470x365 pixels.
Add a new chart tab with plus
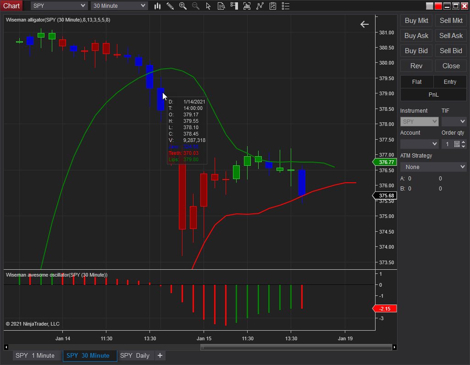160,355
